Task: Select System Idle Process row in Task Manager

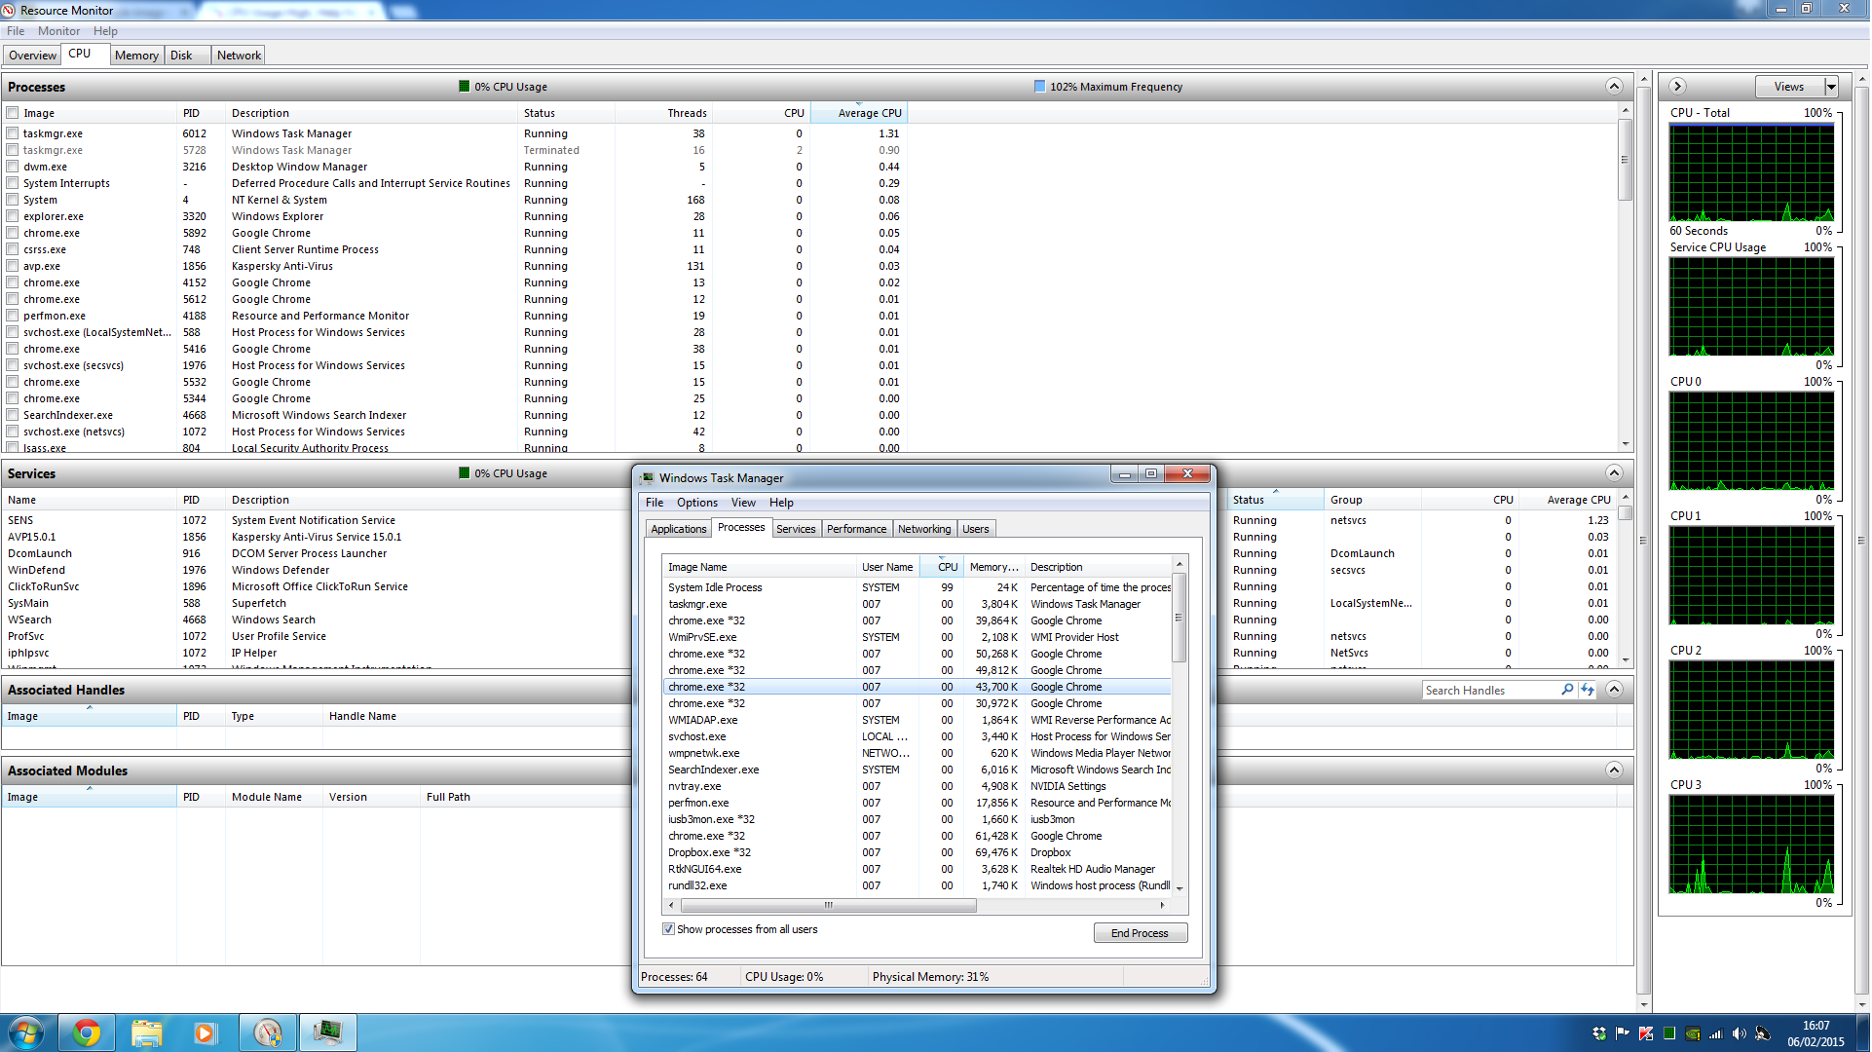Action: coord(917,587)
